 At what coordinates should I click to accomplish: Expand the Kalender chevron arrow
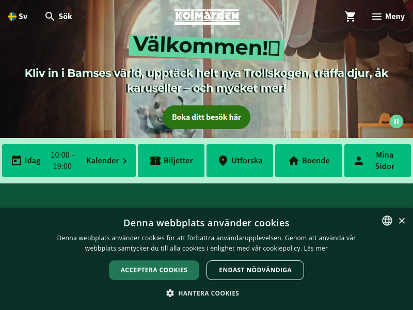pos(125,161)
